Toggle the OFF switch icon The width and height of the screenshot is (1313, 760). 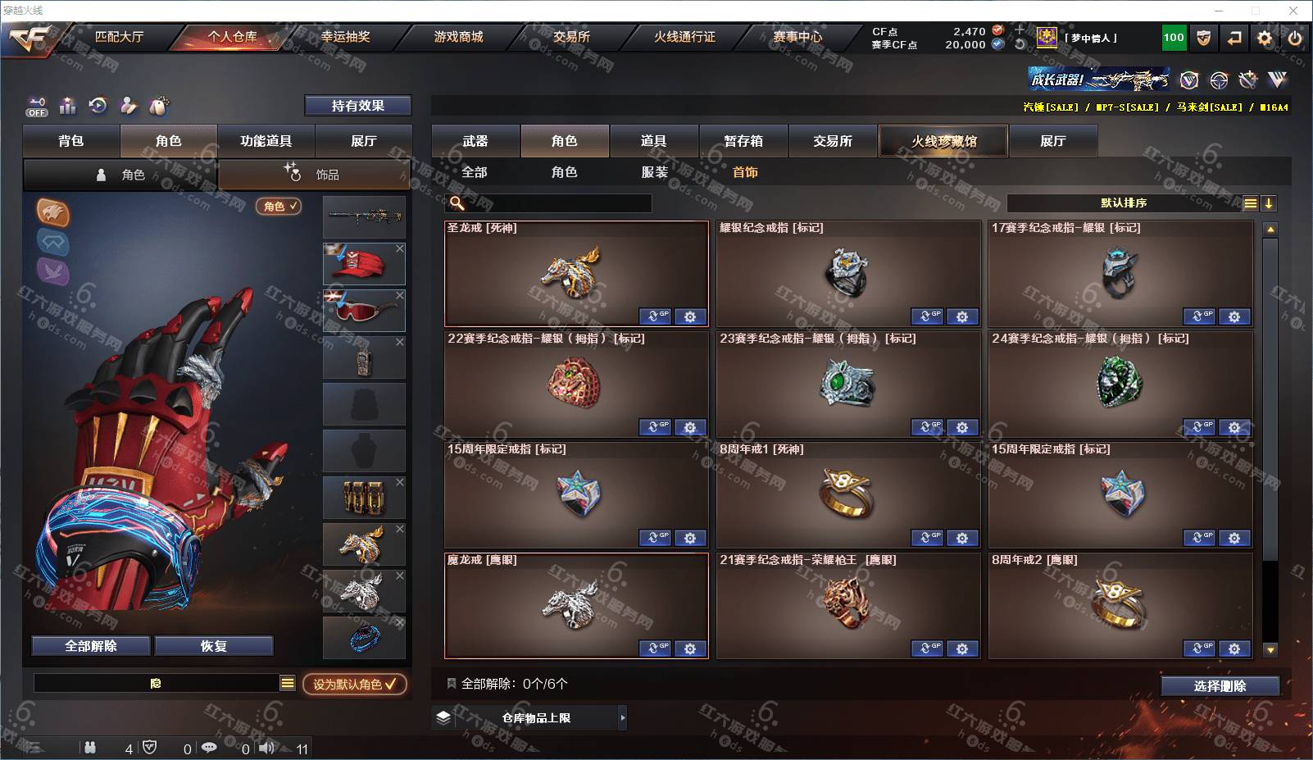tap(37, 107)
